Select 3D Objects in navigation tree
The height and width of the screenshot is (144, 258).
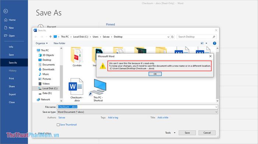pos(46,55)
